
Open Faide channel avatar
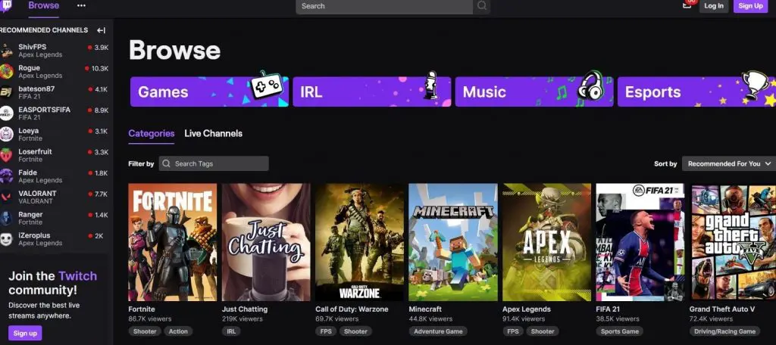tap(6, 176)
